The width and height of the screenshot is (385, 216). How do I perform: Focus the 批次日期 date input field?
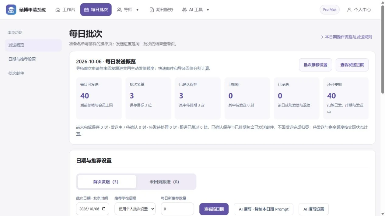(93, 209)
